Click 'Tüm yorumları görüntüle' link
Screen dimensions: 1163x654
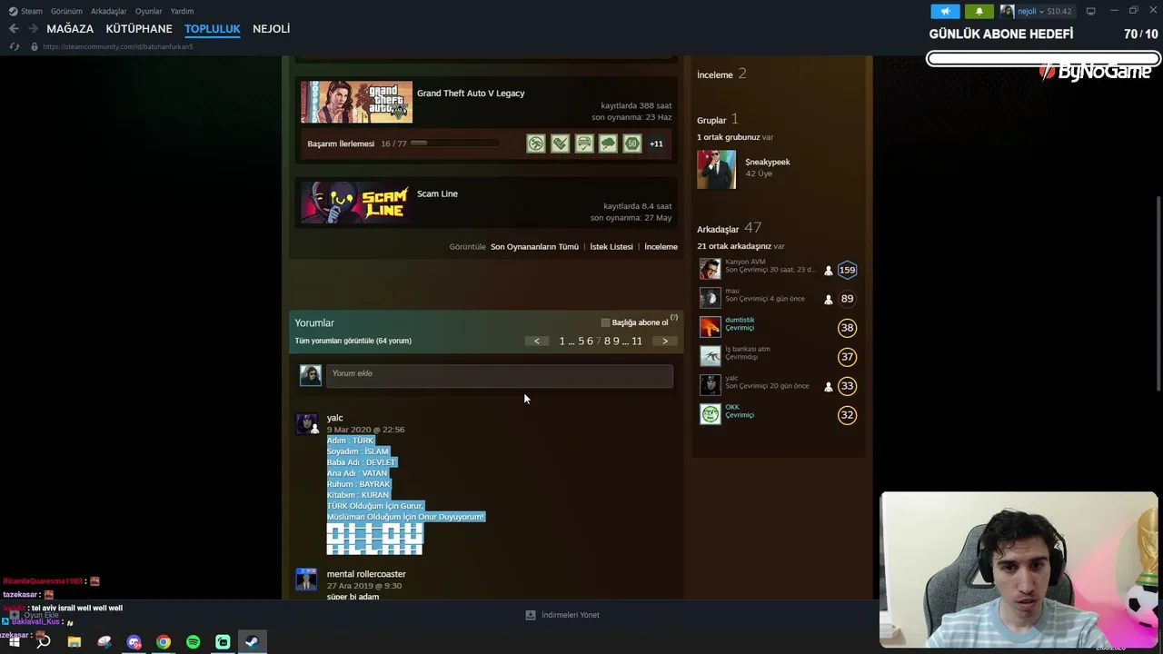pos(353,341)
